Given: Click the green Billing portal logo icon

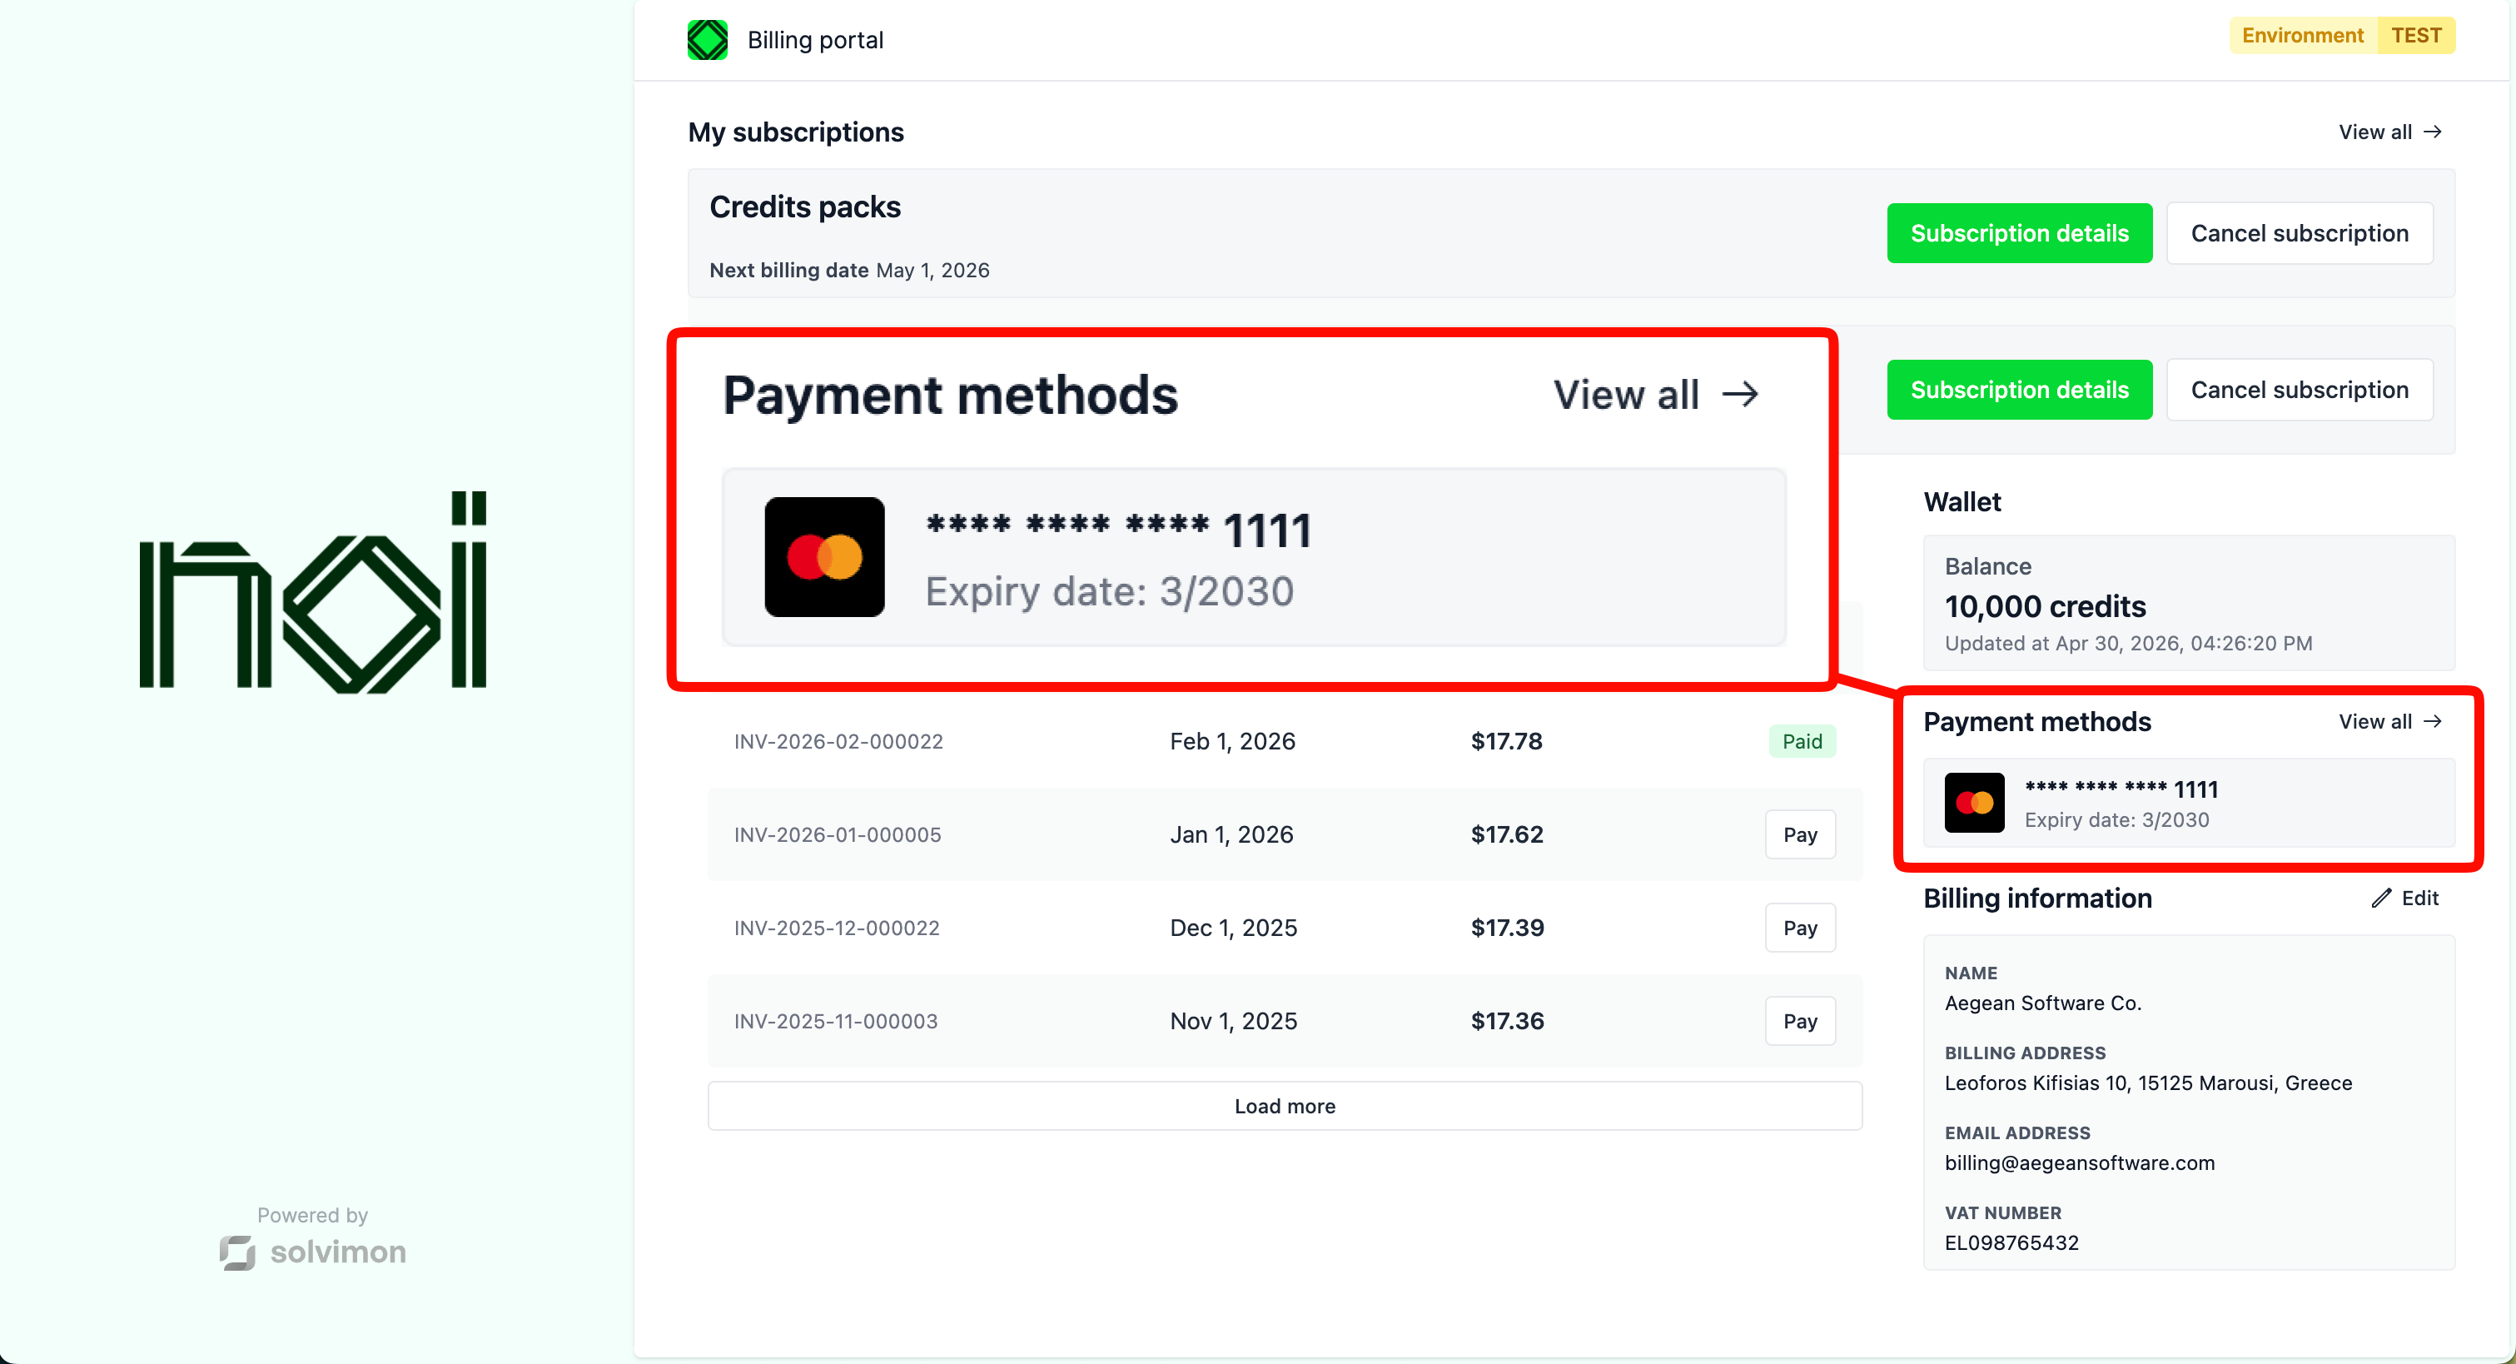Looking at the screenshot, I should coord(707,40).
